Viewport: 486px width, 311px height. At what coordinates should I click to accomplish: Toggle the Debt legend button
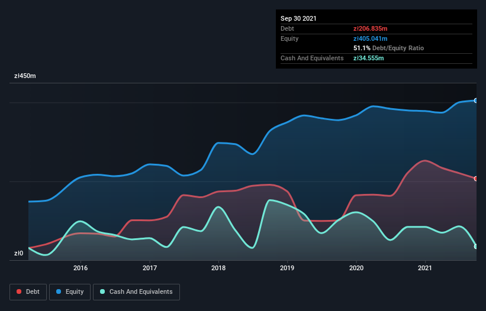(x=28, y=292)
